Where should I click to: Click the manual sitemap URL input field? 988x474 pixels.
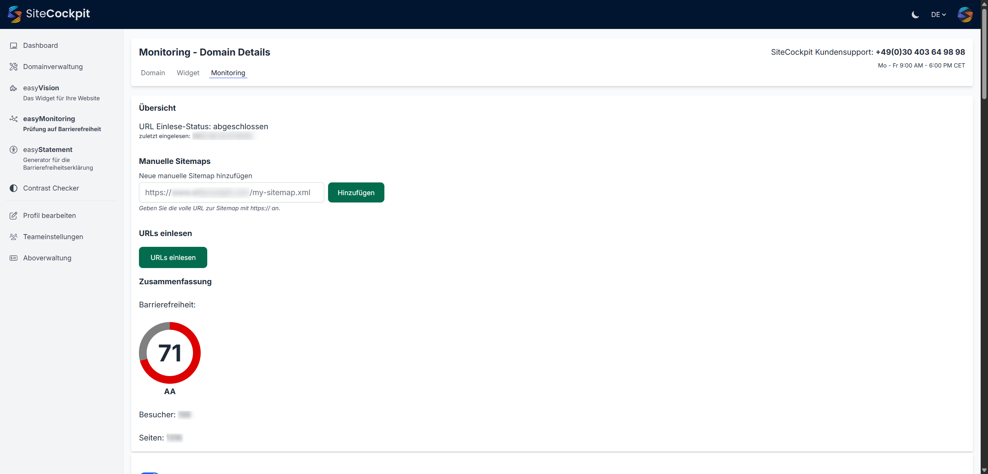[x=231, y=192]
